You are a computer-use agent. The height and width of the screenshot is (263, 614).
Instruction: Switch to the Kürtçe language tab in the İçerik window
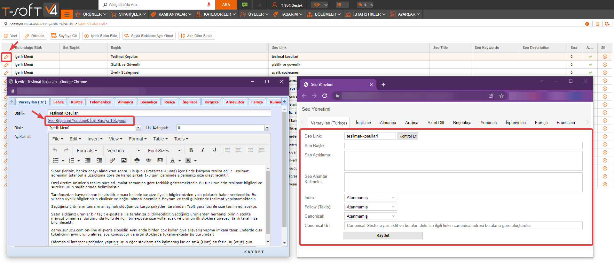click(77, 102)
